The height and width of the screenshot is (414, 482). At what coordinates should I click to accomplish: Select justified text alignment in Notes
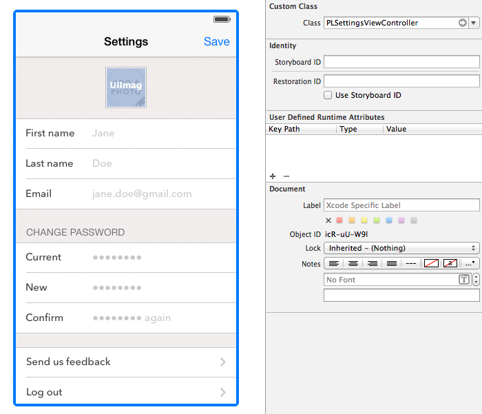(391, 264)
